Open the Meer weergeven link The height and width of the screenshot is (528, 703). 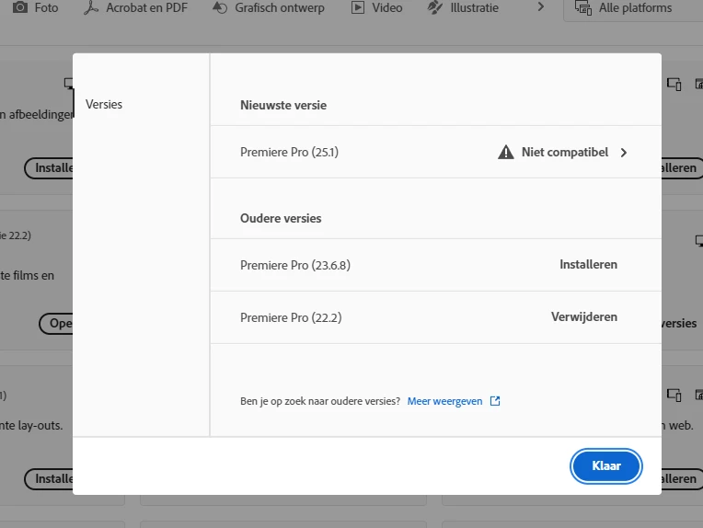[x=444, y=401]
